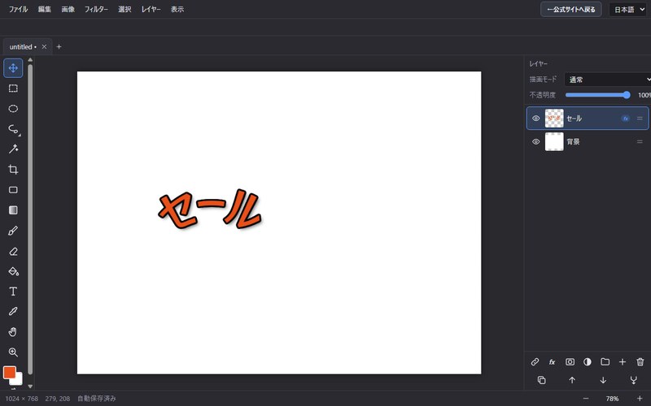Open the 画像 menu
Image resolution: width=651 pixels, height=406 pixels.
click(x=68, y=9)
